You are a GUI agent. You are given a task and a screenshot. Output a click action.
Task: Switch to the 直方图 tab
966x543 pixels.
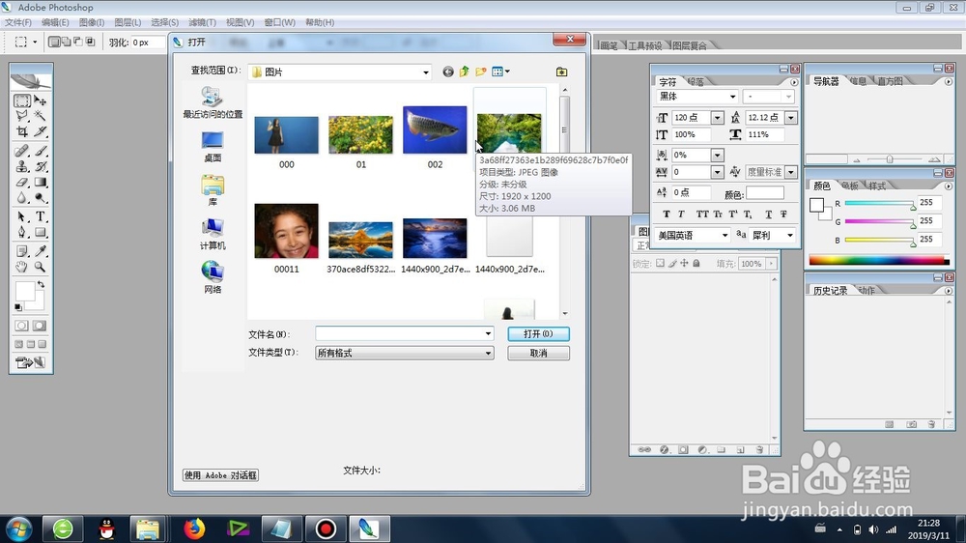pos(890,81)
